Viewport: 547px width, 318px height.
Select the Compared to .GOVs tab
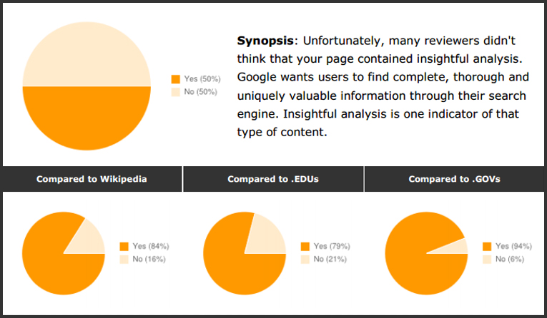[455, 179]
